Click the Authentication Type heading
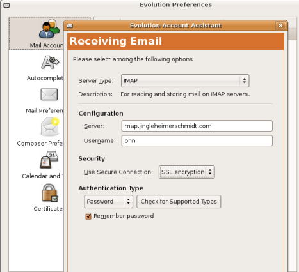The width and height of the screenshot is (299, 272). pyautogui.click(x=111, y=188)
